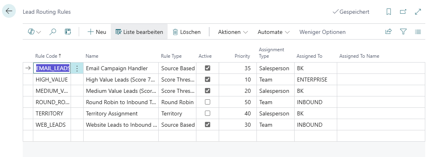Click the Copilot icon in the toolbar

click(31, 32)
